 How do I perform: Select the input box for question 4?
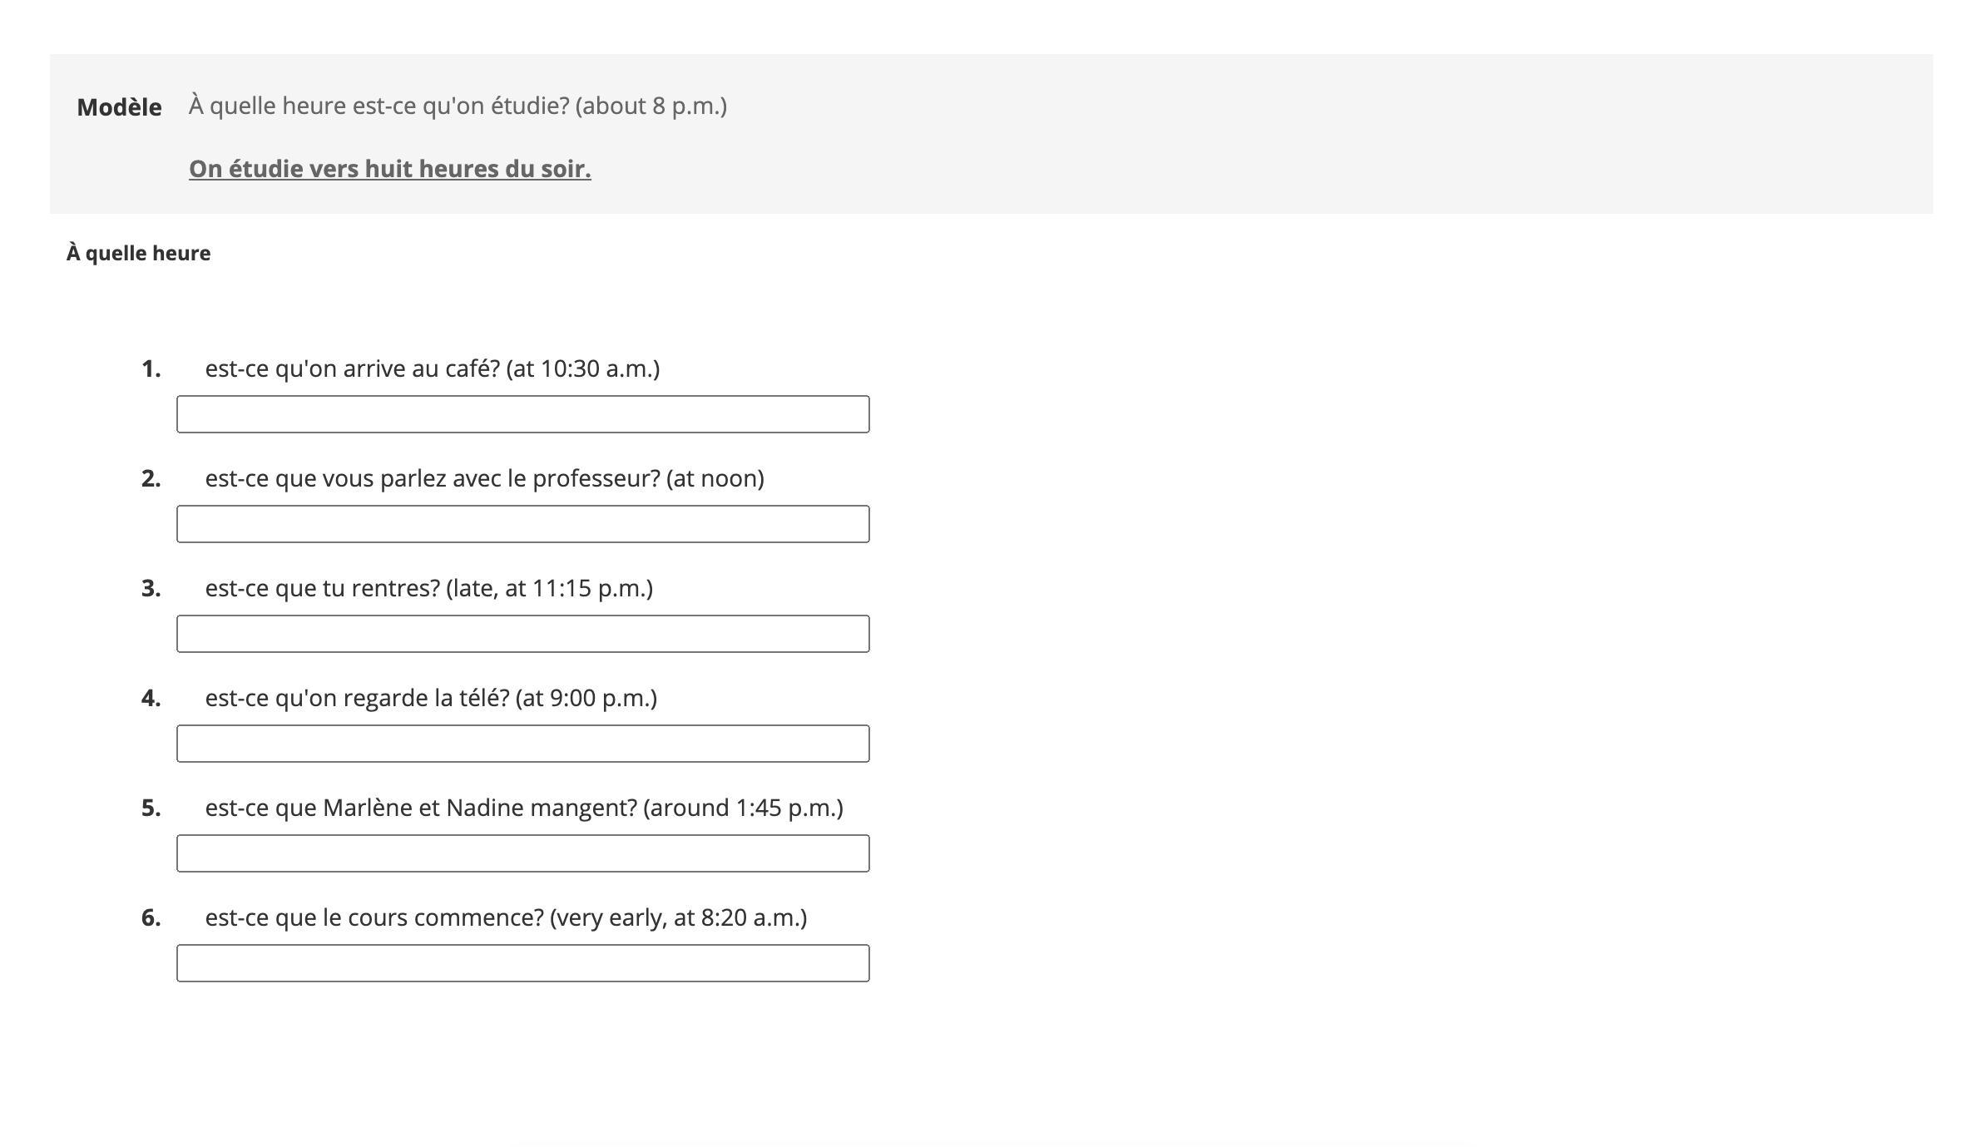(x=522, y=744)
